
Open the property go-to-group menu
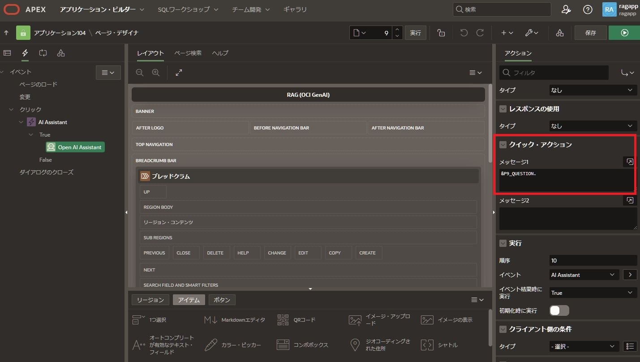[628, 73]
